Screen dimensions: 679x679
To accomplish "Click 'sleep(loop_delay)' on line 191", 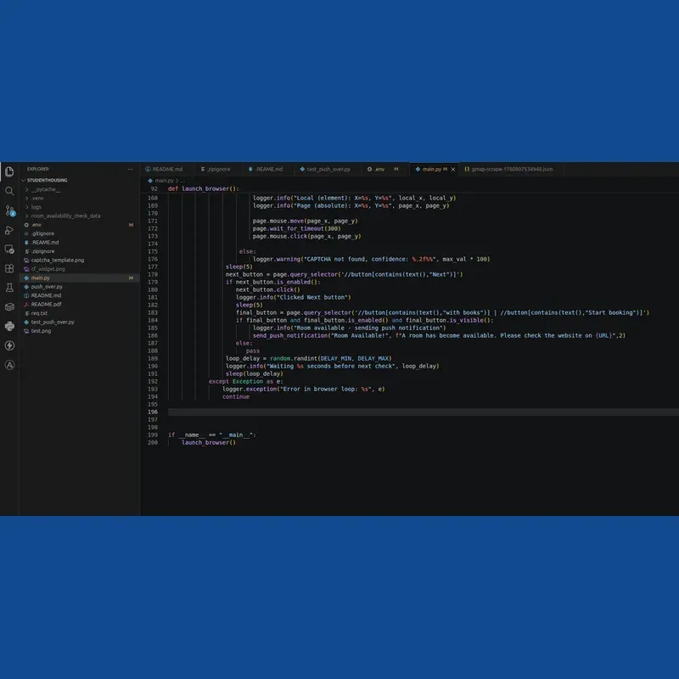I will point(254,373).
